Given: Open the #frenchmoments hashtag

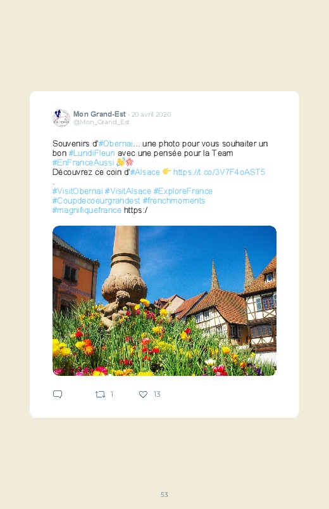Looking at the screenshot, I should point(174,200).
